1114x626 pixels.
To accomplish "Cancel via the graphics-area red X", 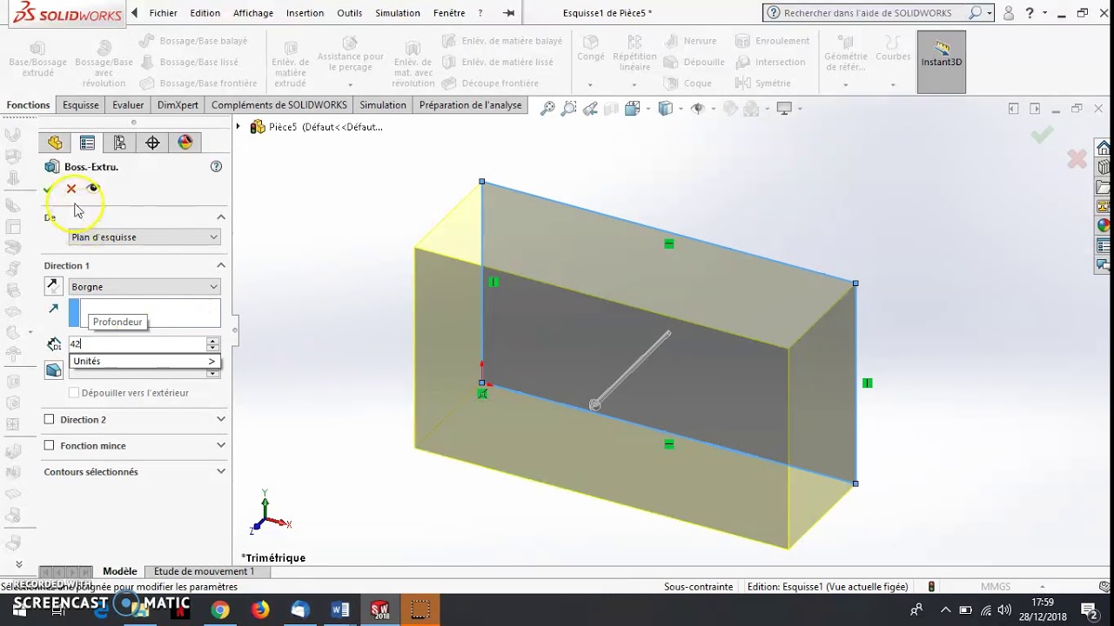I will click(1077, 159).
